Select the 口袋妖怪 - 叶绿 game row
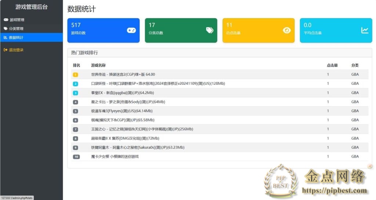This screenshot has width=376, height=200. pos(158,84)
